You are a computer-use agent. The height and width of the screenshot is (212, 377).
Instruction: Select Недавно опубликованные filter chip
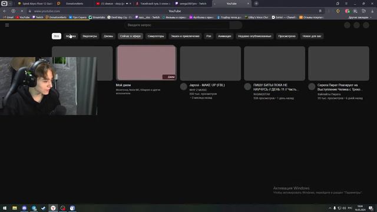pos(254,36)
